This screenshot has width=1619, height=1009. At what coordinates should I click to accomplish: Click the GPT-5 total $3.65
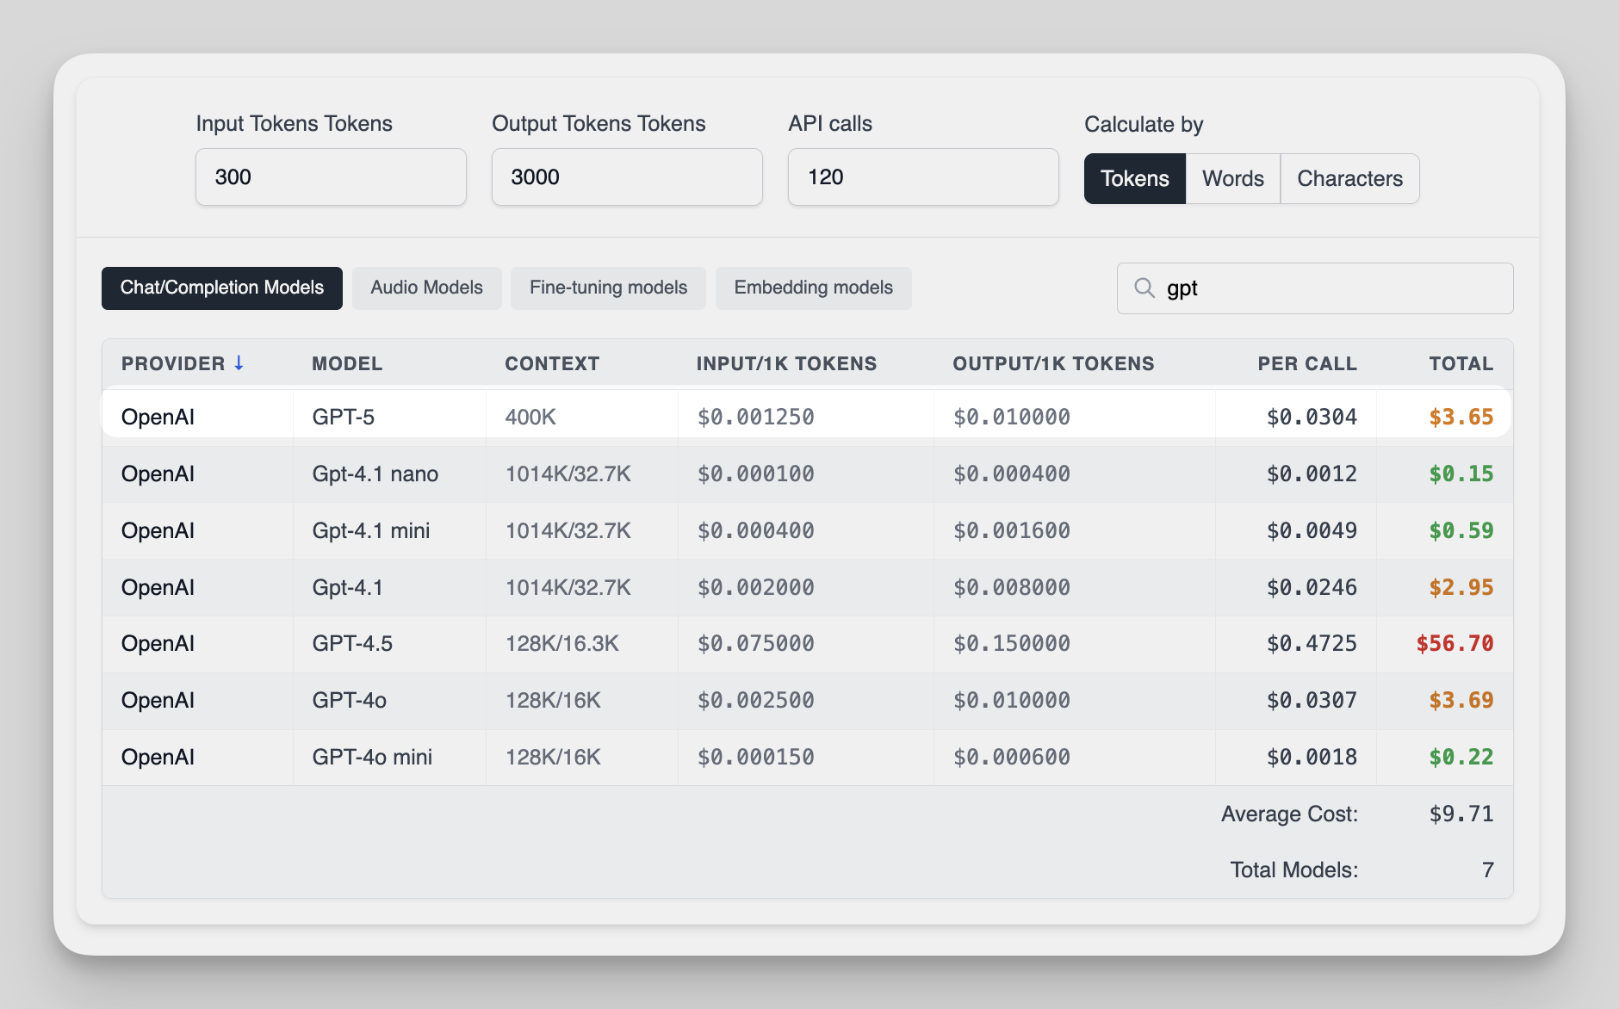tap(1461, 417)
